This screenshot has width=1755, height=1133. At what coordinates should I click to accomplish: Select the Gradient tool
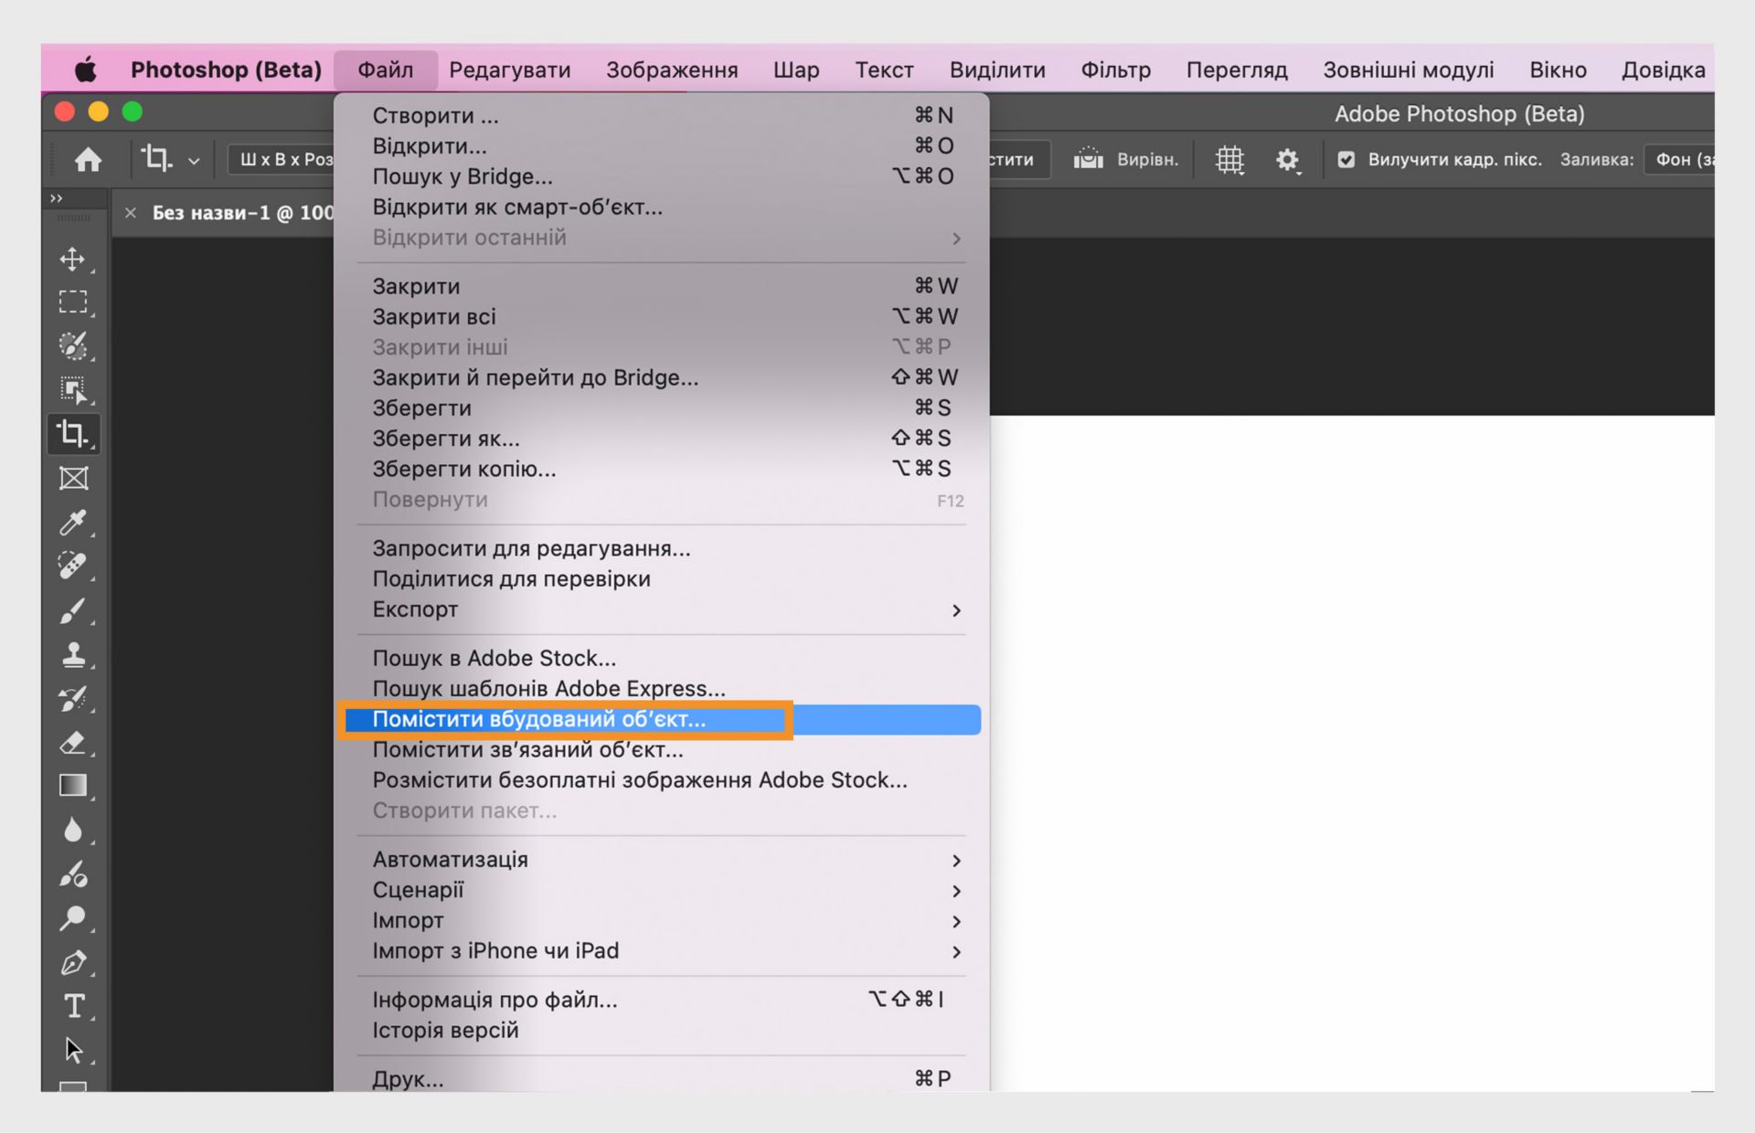pyautogui.click(x=73, y=785)
